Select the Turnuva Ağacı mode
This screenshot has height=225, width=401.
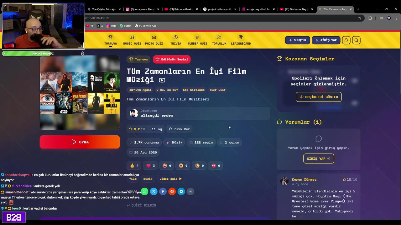pyautogui.click(x=140, y=90)
